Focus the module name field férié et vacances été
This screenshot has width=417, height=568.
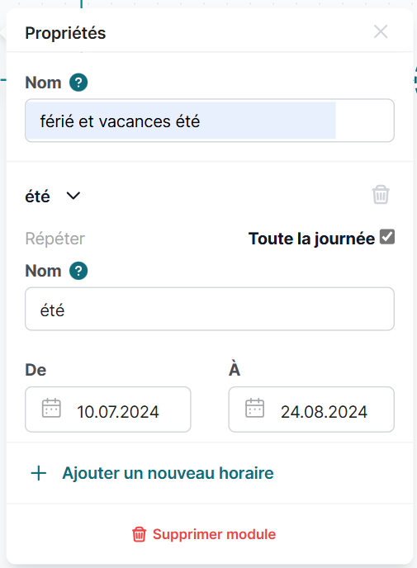210,121
